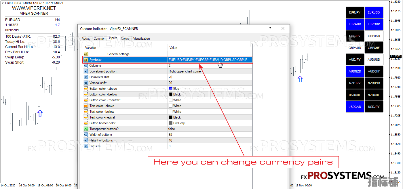Click the USDCHF scanner button
Image resolution: width=403 pixels, height=189 pixels.
click(x=355, y=95)
